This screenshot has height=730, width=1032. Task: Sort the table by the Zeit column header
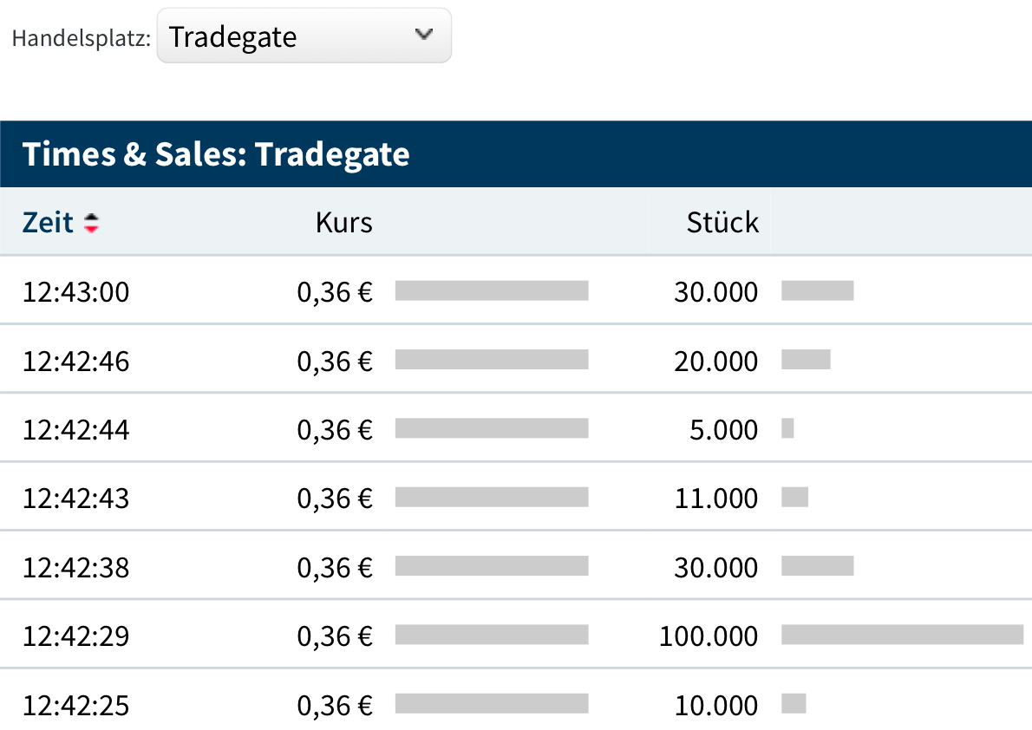[49, 223]
